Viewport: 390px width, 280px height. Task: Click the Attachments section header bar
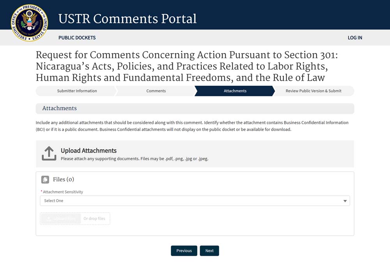(x=195, y=108)
